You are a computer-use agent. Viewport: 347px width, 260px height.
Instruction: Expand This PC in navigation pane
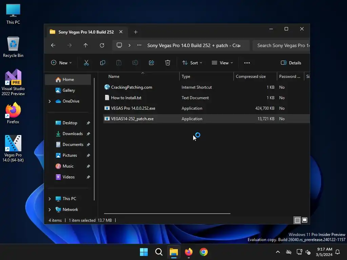(x=49, y=199)
